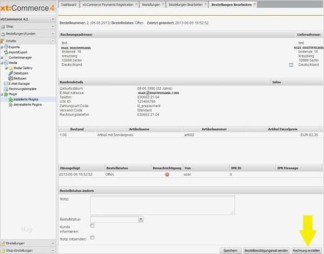The width and height of the screenshot is (324, 254).
Task: Tick the Notiz mitsenden checkbox
Action: click(x=92, y=237)
